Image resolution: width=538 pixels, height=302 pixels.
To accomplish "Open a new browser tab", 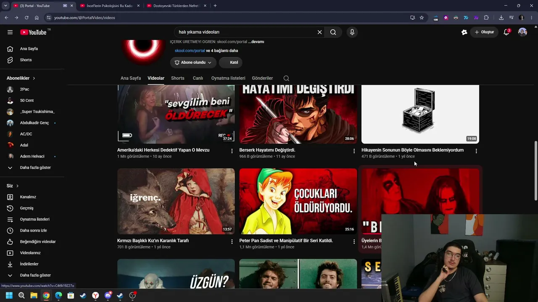I will point(215,6).
